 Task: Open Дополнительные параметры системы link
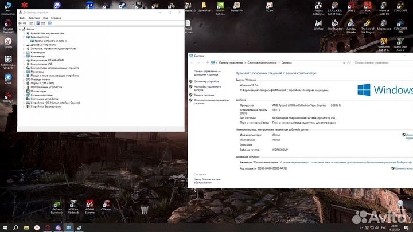(211, 102)
